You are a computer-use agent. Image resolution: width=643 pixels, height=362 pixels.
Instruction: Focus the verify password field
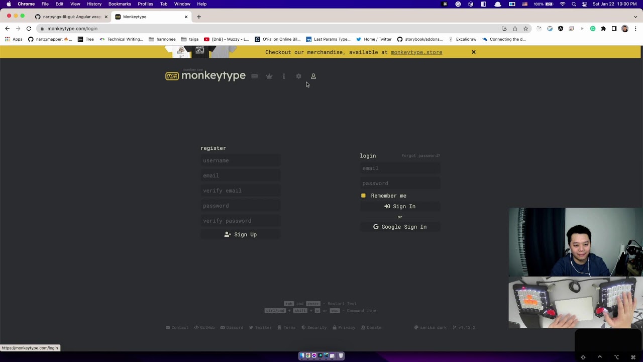pos(241,221)
